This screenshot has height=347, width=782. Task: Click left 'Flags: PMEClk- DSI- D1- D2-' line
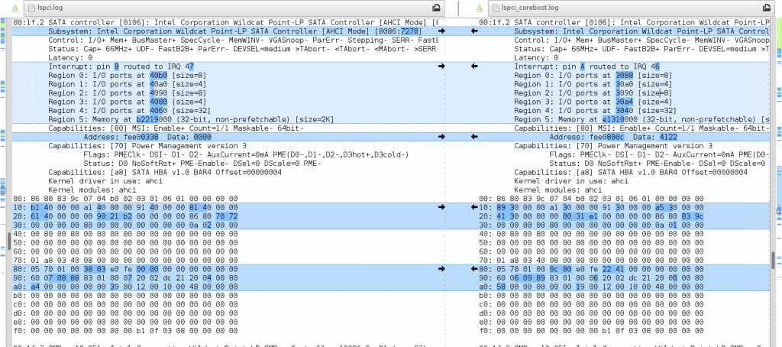(x=247, y=154)
